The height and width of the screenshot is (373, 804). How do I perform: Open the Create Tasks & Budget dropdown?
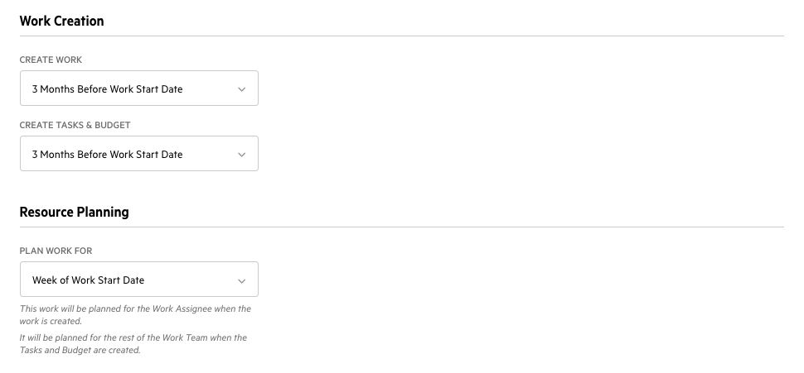pos(138,154)
